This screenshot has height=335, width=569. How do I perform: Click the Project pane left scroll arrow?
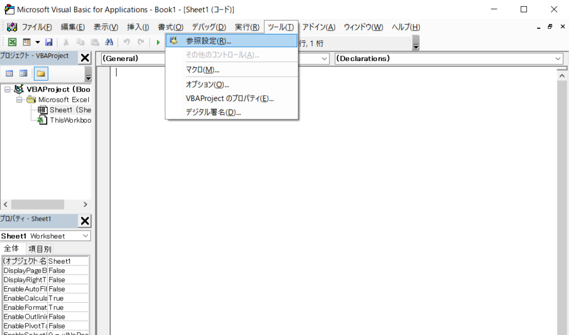(6, 204)
